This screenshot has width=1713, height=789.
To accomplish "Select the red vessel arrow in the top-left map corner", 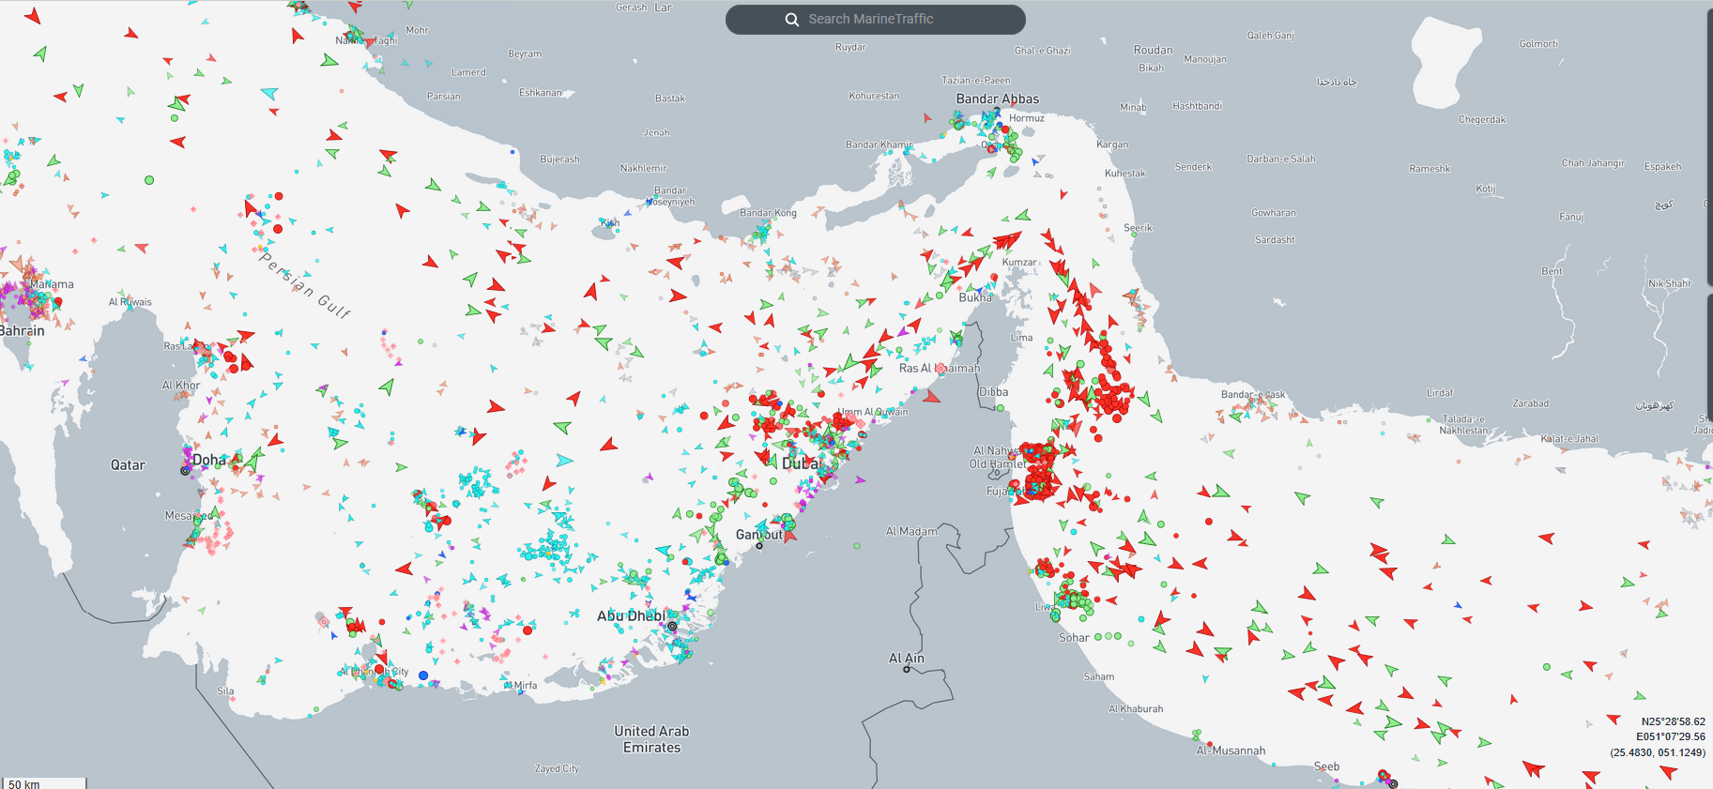I will point(33,15).
